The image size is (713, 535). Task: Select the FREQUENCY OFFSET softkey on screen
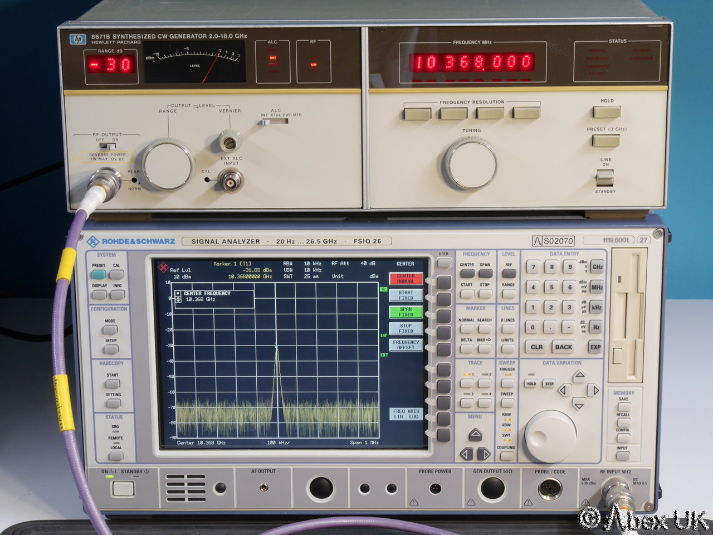(406, 345)
